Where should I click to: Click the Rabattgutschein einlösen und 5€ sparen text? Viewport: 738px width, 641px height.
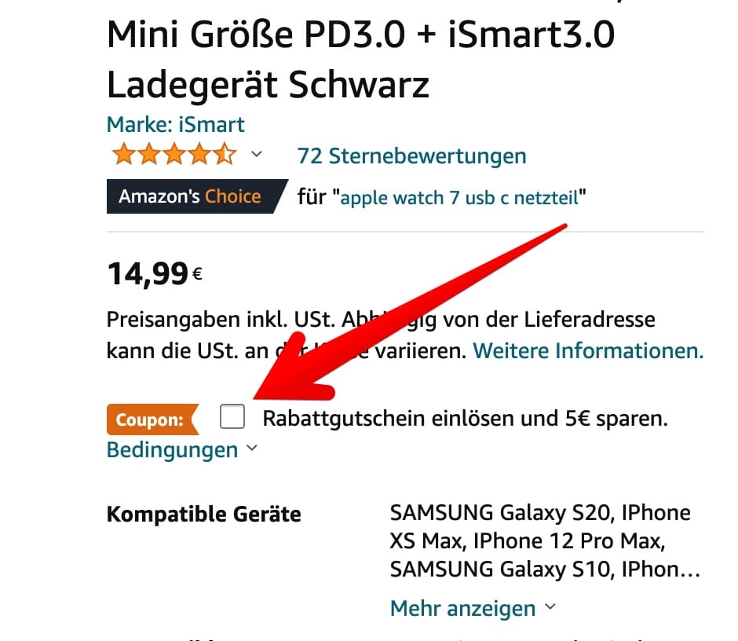(x=465, y=418)
